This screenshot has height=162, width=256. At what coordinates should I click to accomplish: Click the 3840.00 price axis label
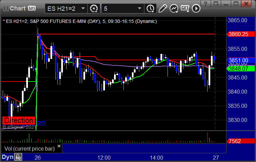(237, 92)
